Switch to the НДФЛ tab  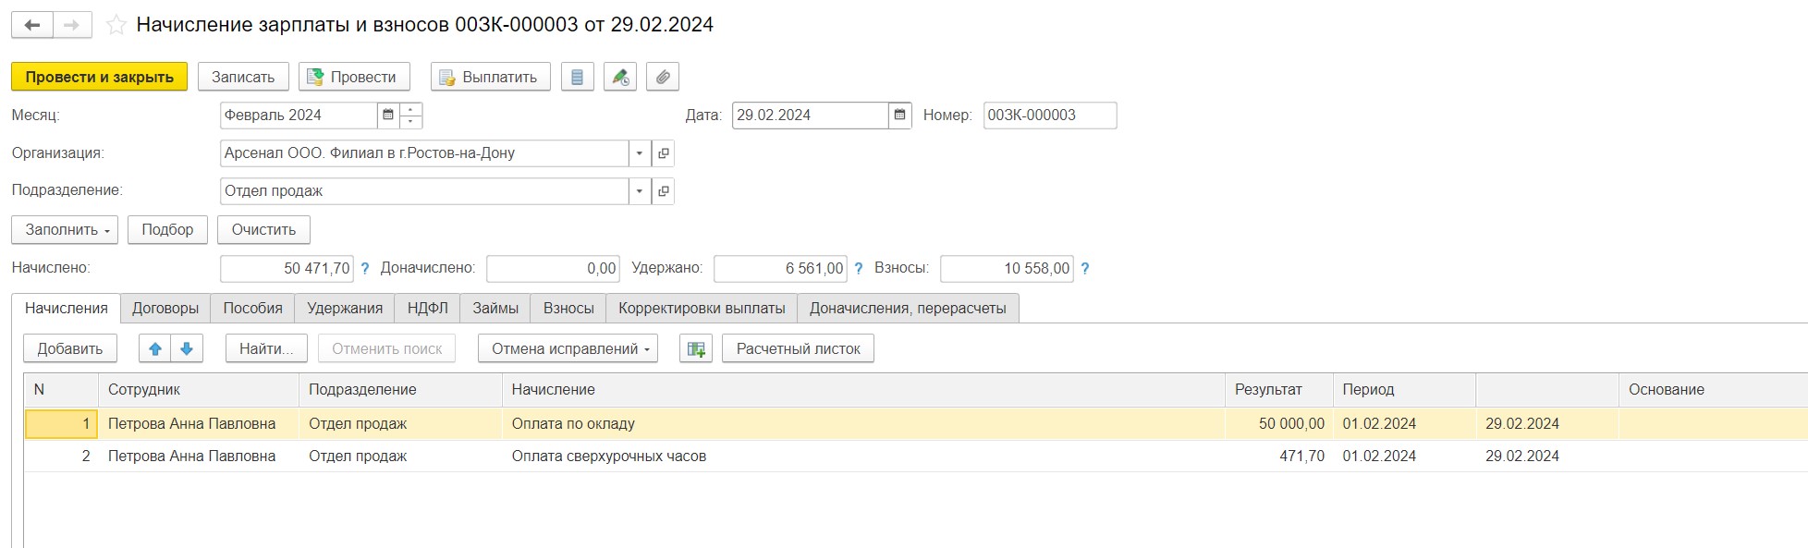427,309
